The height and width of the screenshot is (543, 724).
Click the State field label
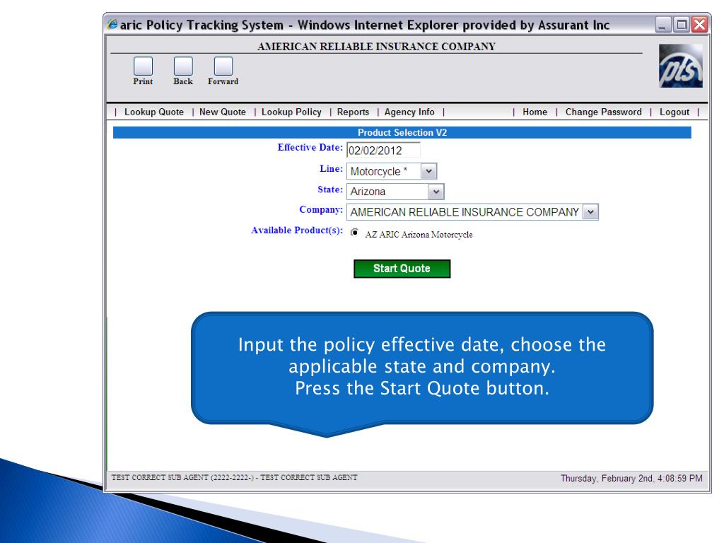330,189
